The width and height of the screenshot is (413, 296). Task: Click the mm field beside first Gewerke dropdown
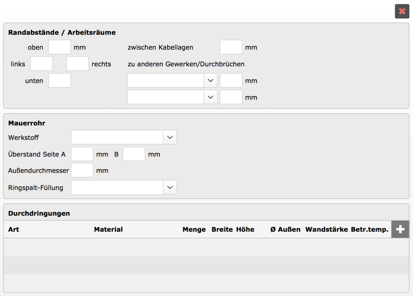[231, 81]
